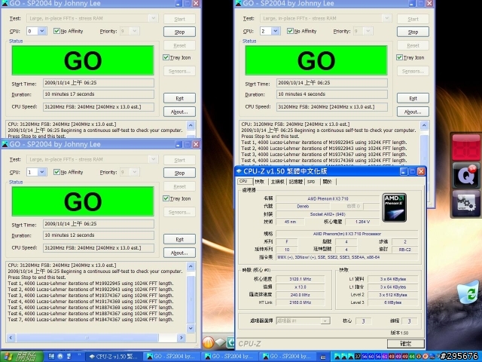Image resolution: width=482 pixels, height=362 pixels.
Task: Click the CPU-Z title bar diamond icon
Action: tap(239, 171)
